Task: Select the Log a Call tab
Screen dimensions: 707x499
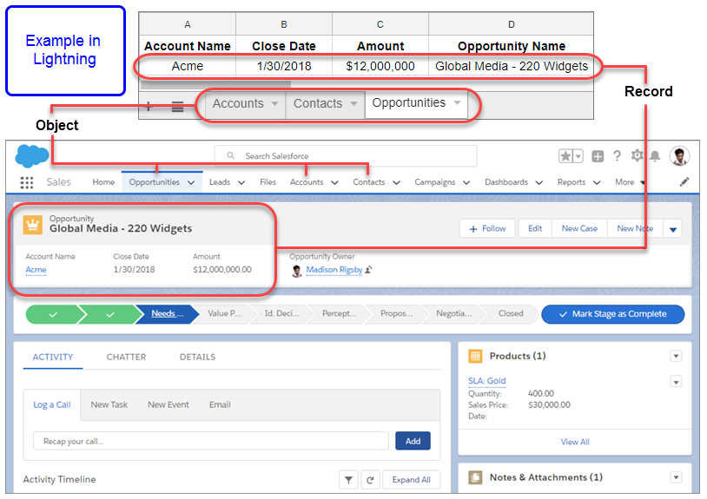Action: (52, 405)
